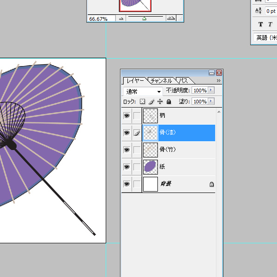
Task: Click the lock all padlock icon
Action: 169,102
